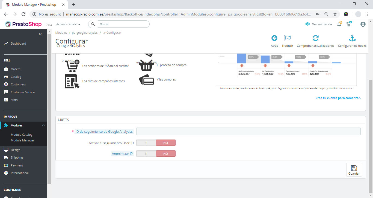373x198 pixels.
Task: Open International in the sidebar
Action: pos(20,173)
